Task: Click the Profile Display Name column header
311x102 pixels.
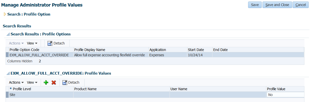Action: pos(90,50)
